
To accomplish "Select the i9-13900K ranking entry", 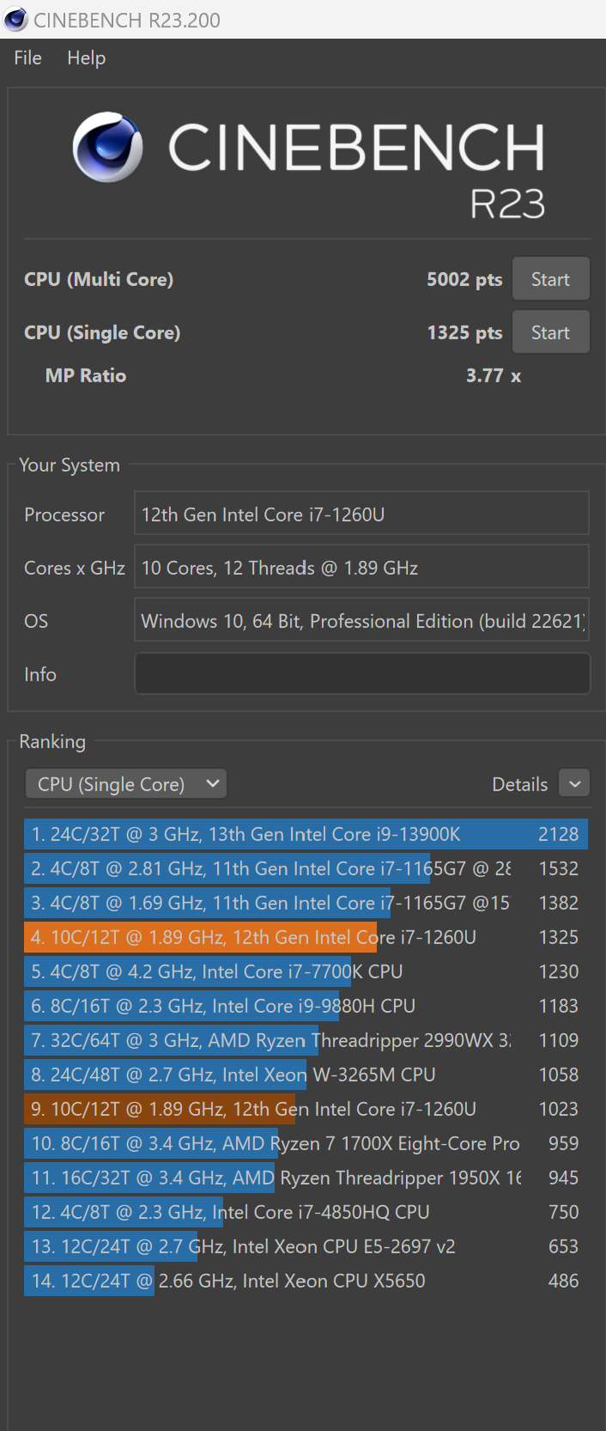I will tap(305, 834).
